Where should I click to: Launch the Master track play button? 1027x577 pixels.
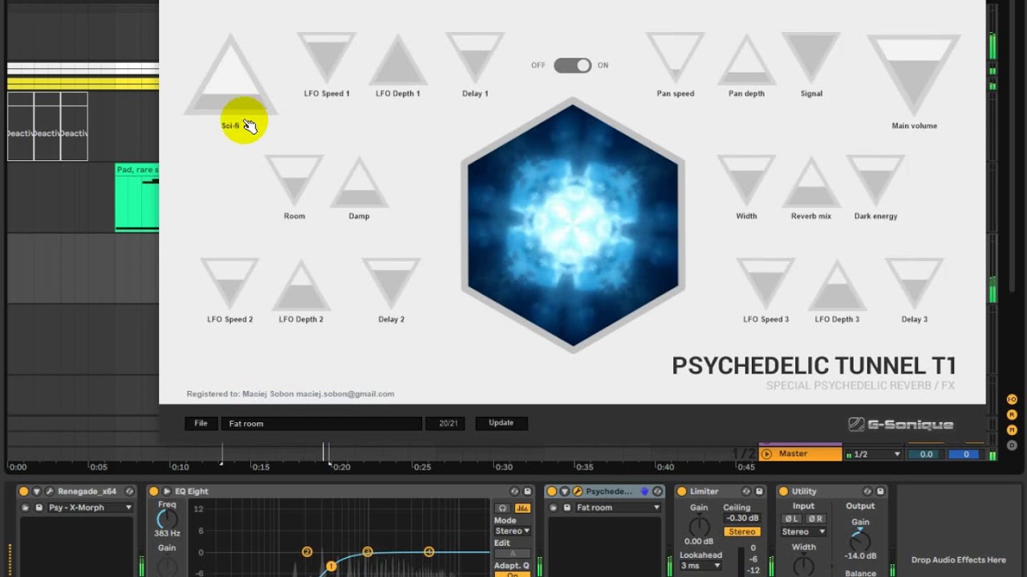coord(766,454)
